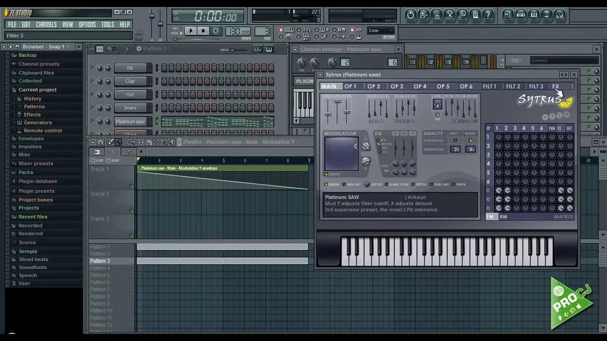This screenshot has width=607, height=341.
Task: Click the tempo display showing 130
Action: pyautogui.click(x=238, y=31)
